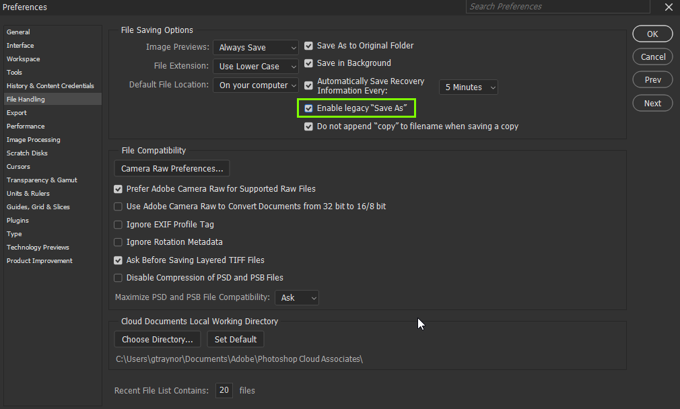Enable Ignore EXIF Profile Tag

pyautogui.click(x=118, y=224)
